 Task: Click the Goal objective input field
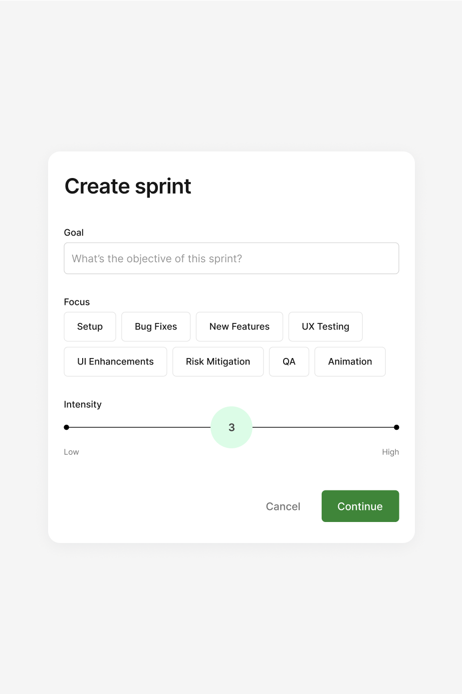click(231, 259)
